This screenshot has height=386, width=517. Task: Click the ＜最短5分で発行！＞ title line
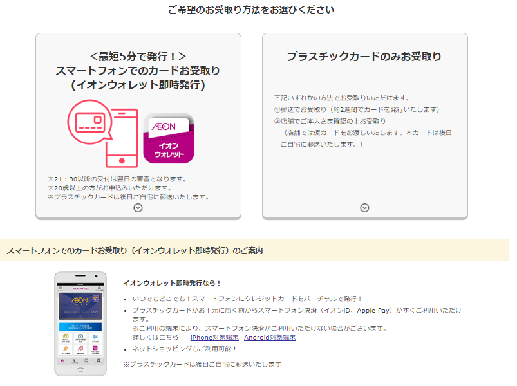coord(138,57)
